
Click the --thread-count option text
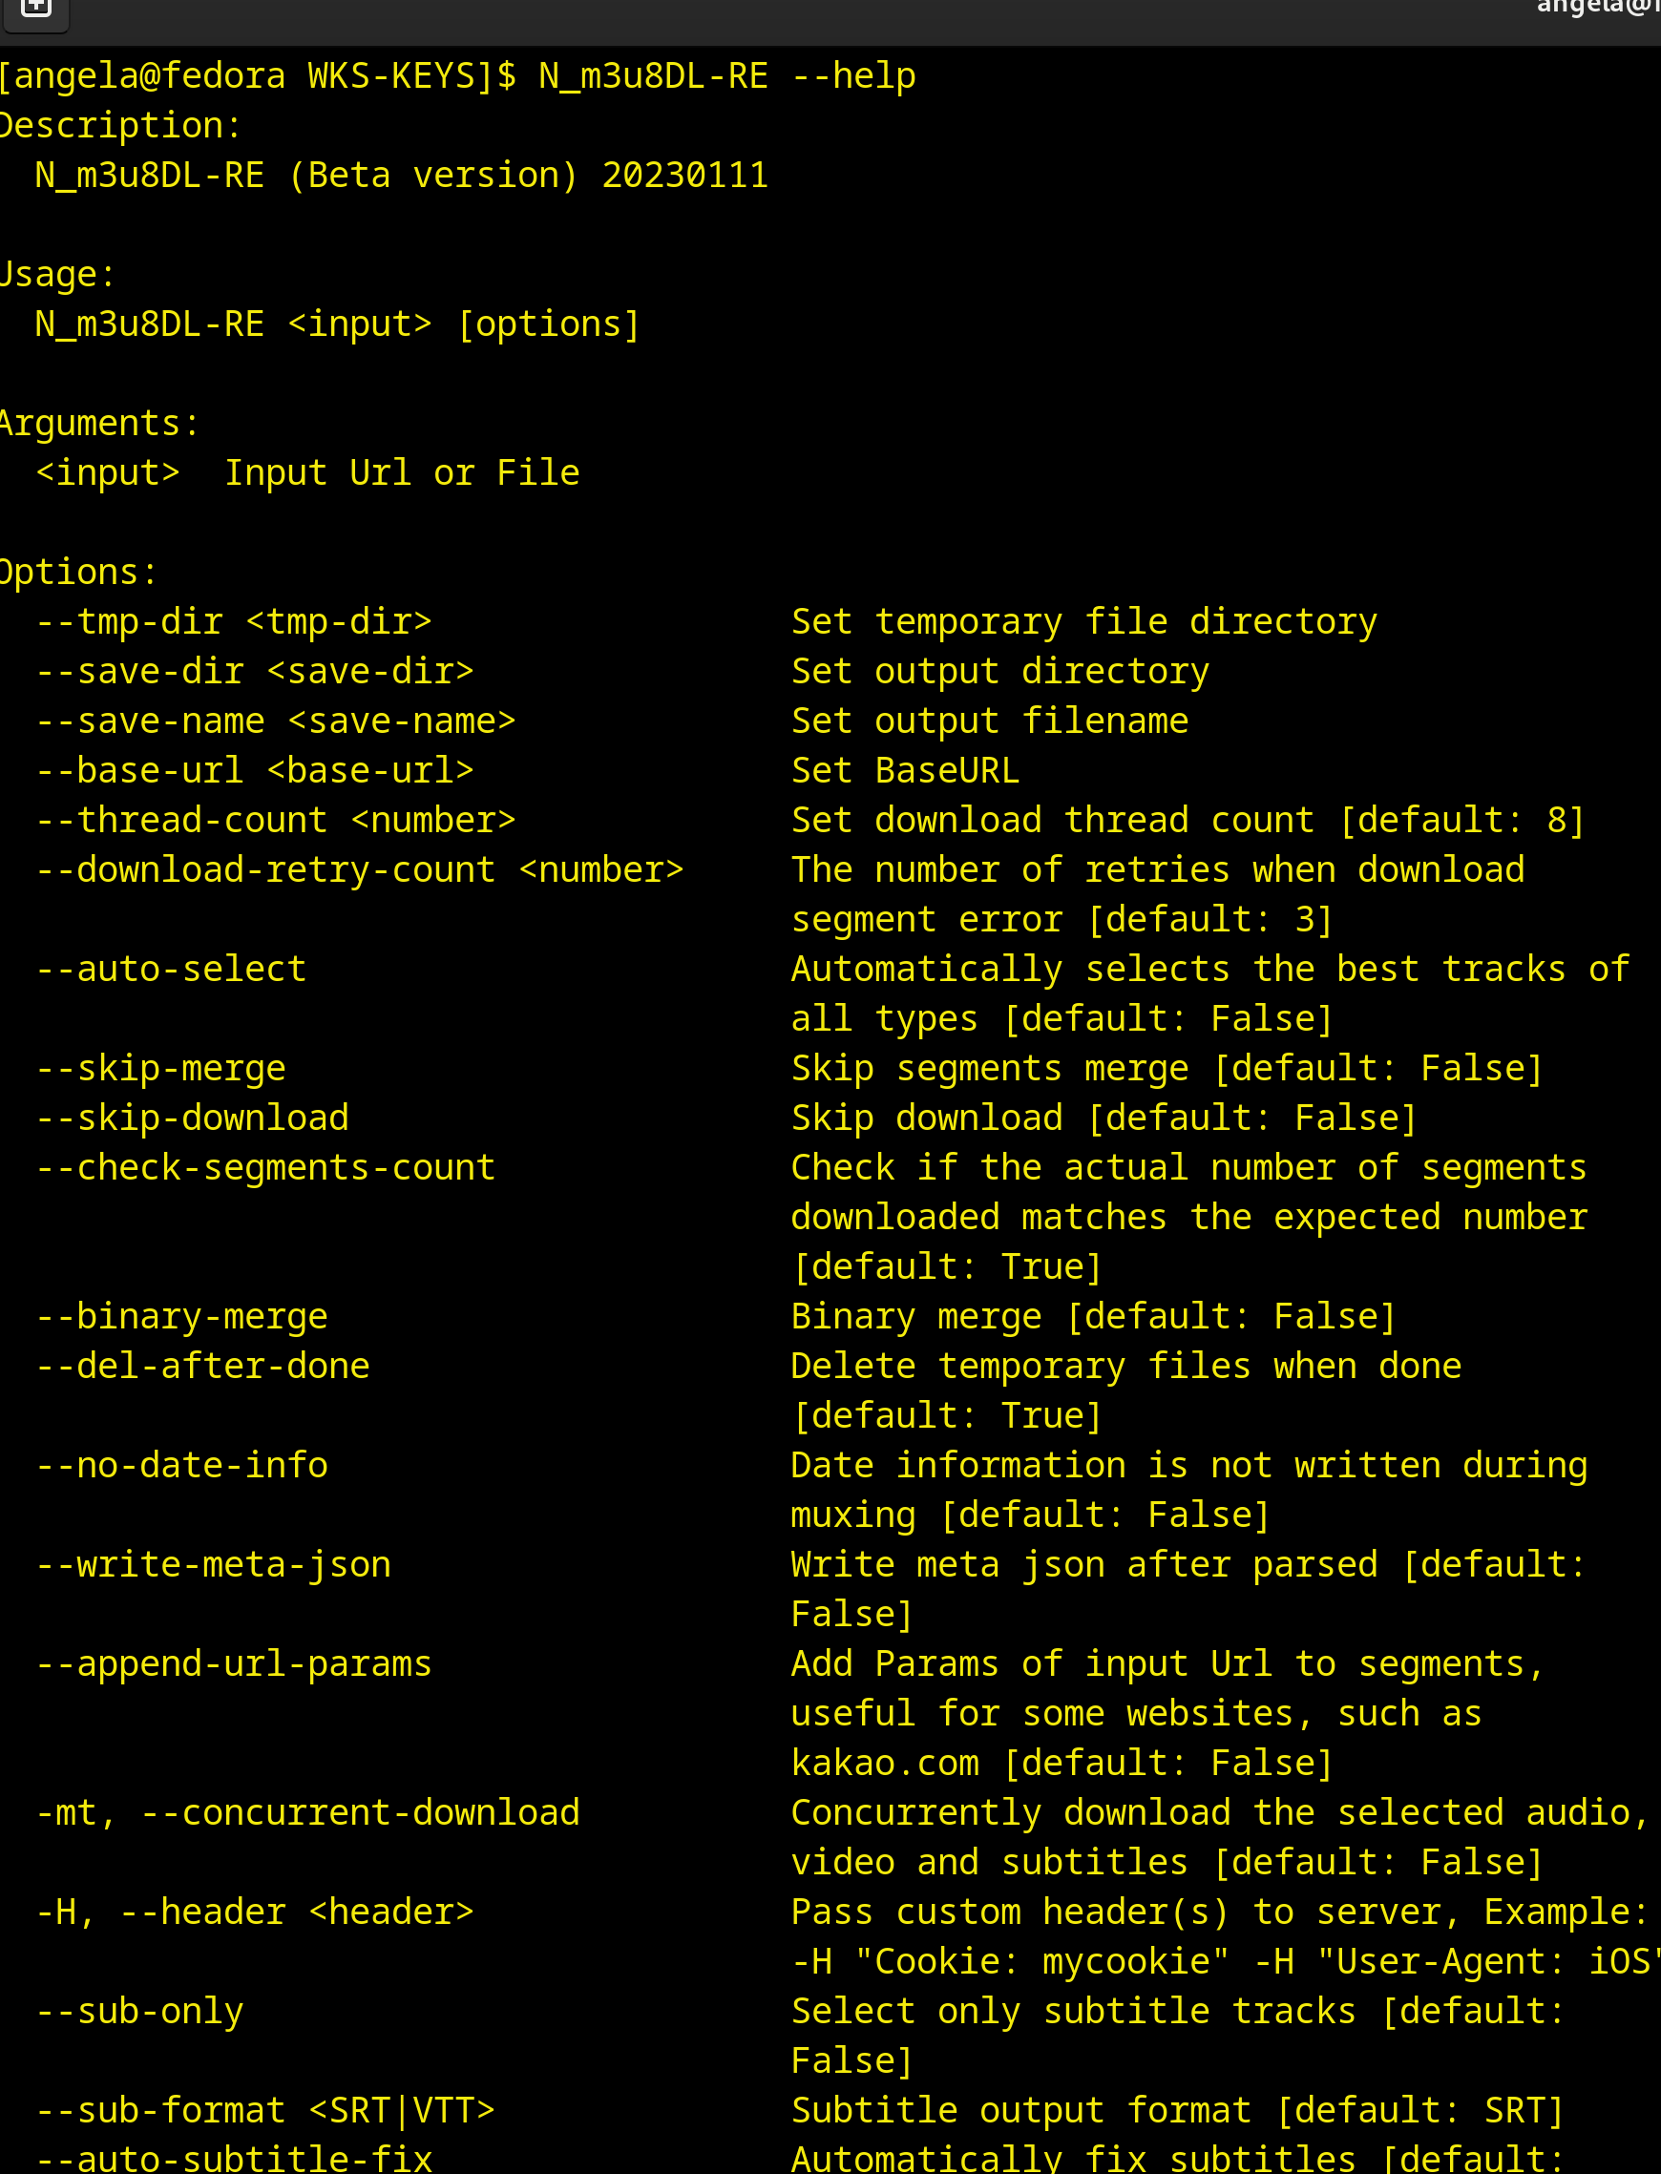[275, 820]
